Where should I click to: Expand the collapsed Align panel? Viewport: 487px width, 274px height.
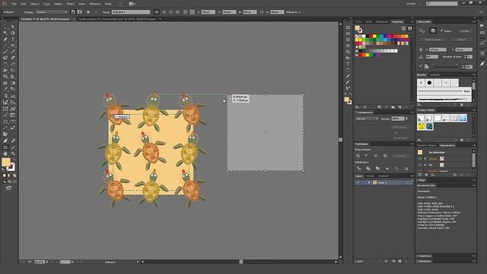point(422,180)
